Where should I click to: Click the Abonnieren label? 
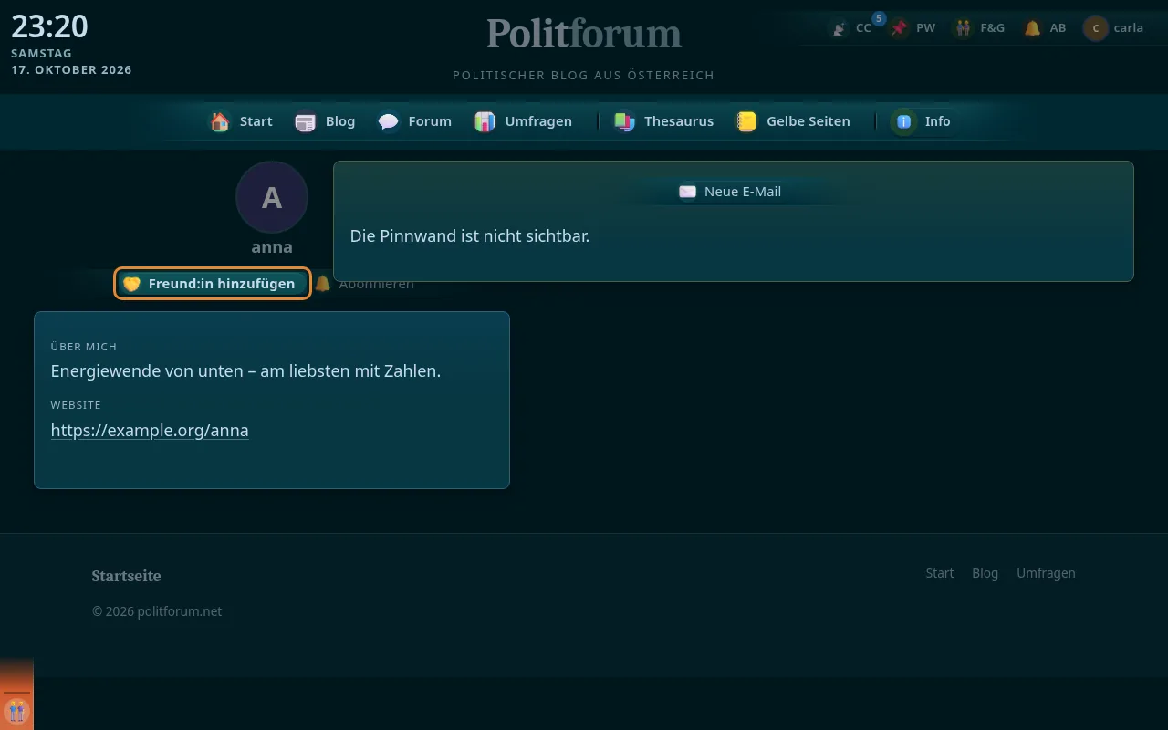pyautogui.click(x=376, y=284)
